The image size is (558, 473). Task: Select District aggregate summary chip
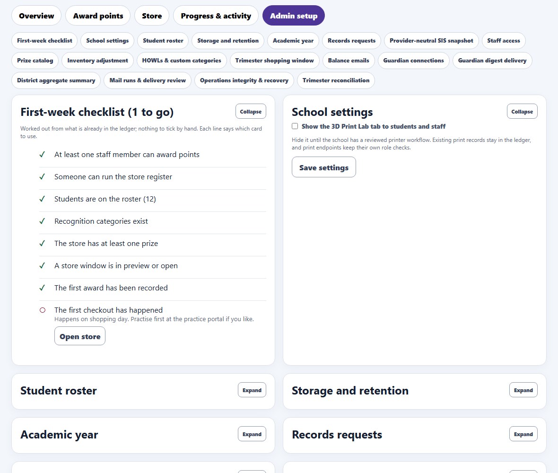point(56,80)
